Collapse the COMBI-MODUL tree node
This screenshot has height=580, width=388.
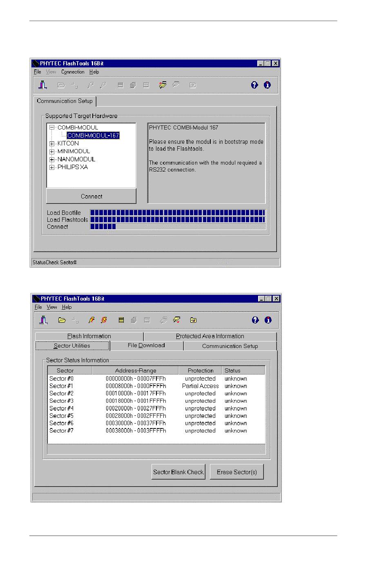(x=52, y=127)
